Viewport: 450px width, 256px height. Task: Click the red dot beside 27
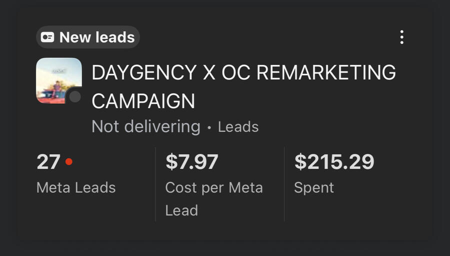click(69, 162)
